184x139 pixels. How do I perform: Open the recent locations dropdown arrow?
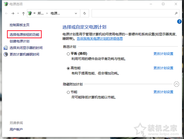click(18, 13)
